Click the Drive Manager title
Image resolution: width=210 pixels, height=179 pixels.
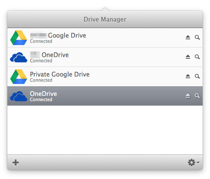(105, 19)
